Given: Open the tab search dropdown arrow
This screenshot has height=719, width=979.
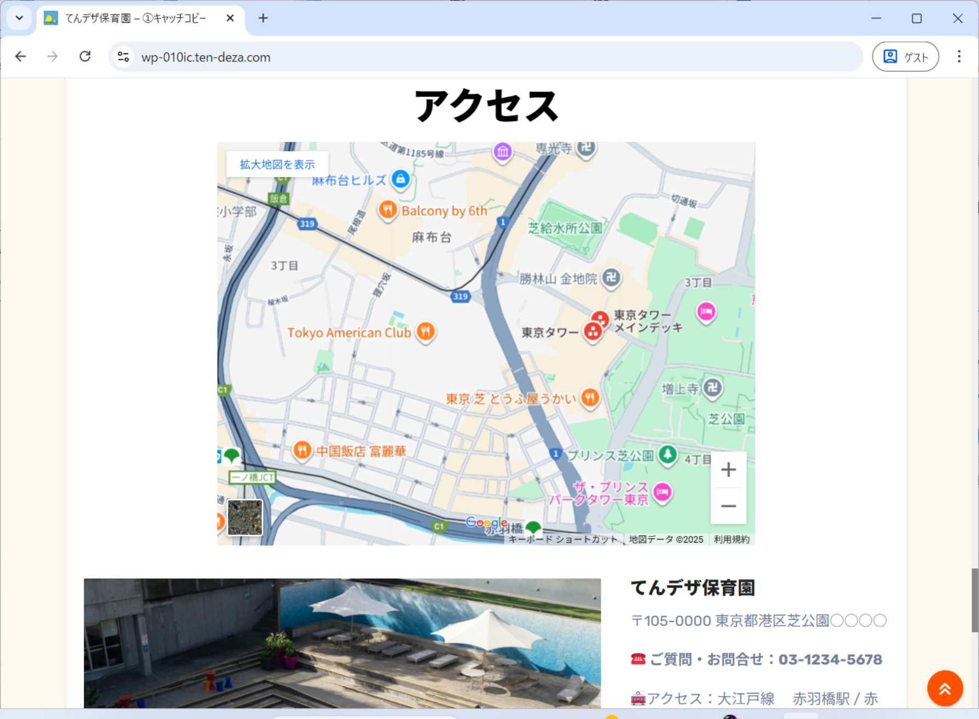Looking at the screenshot, I should (19, 18).
